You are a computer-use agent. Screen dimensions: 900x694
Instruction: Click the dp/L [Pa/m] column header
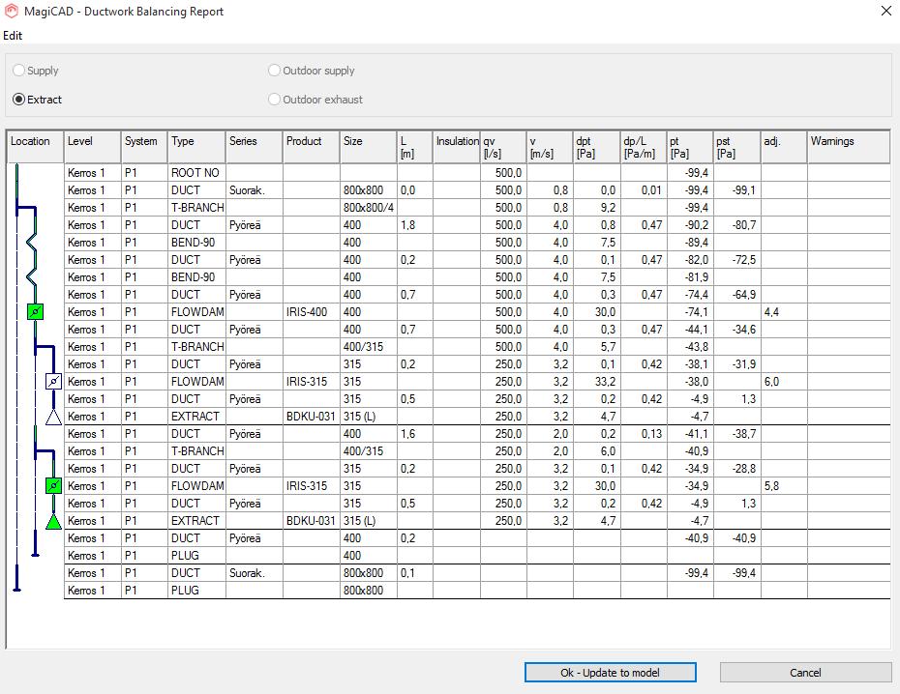(644, 147)
